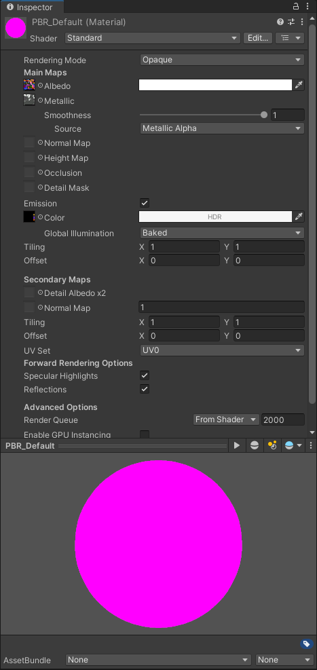Click the Metallic texture slot thumbnail

29,100
